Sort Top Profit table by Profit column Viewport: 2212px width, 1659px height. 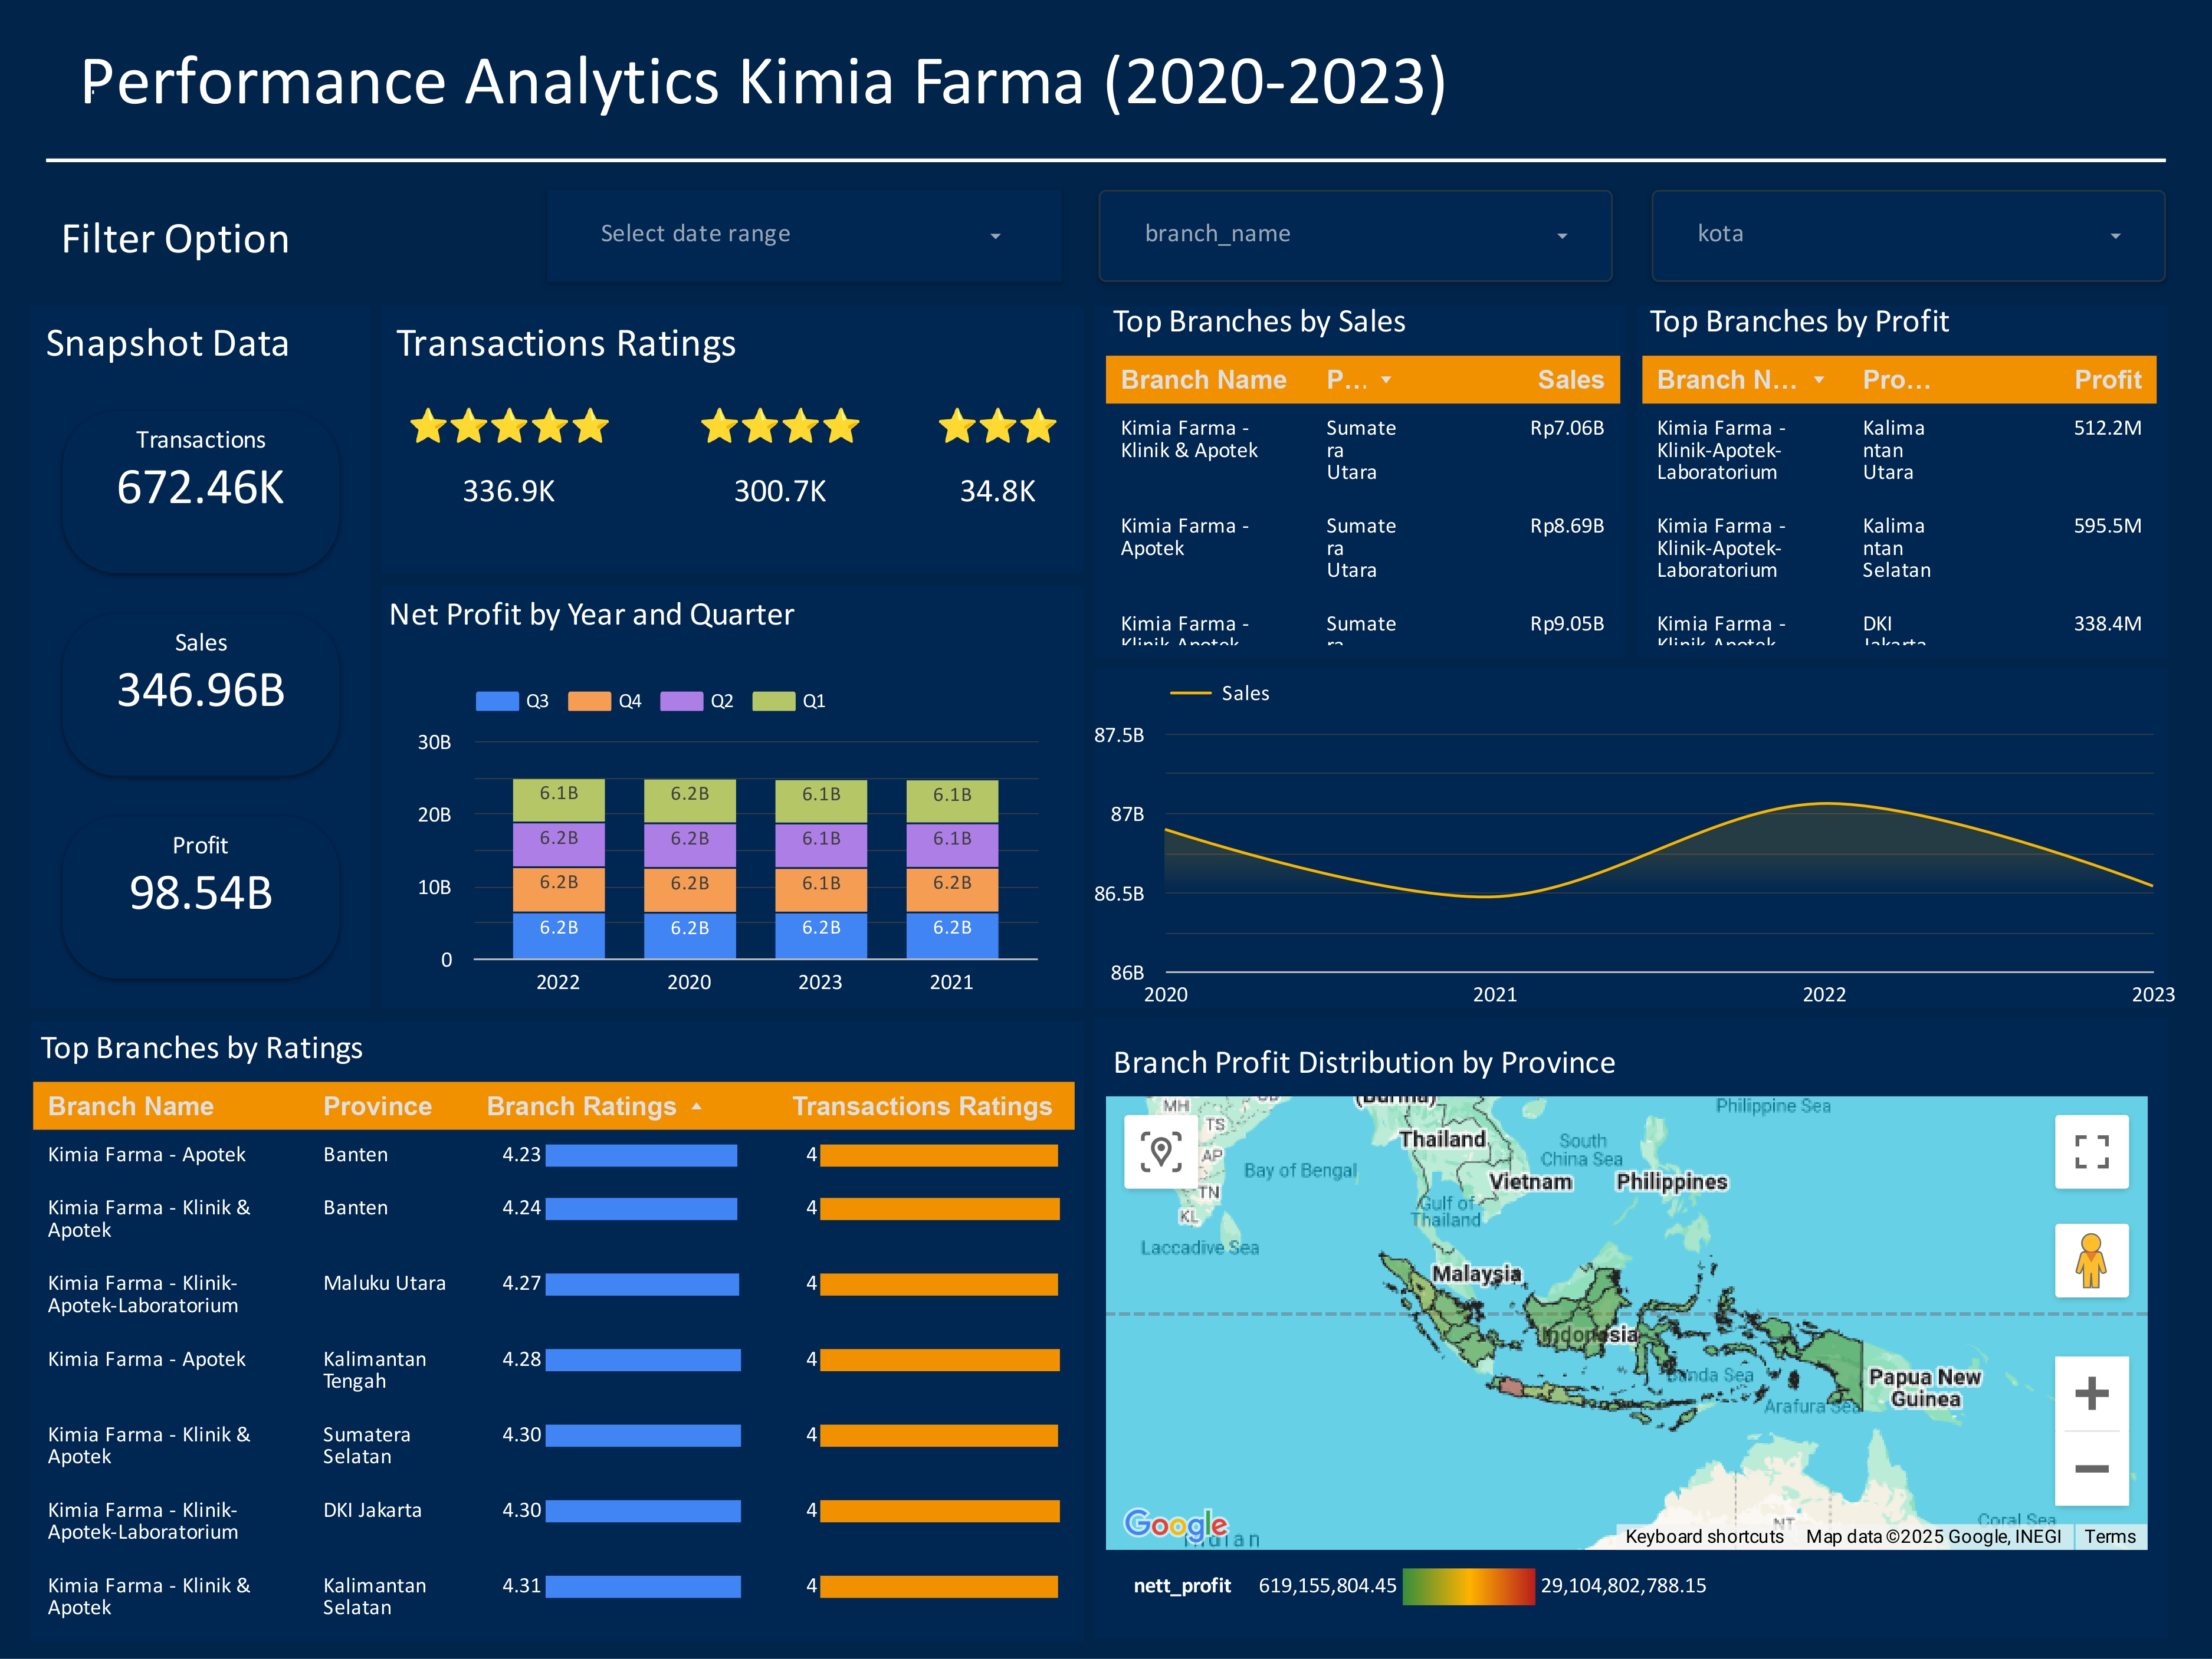(x=2107, y=380)
